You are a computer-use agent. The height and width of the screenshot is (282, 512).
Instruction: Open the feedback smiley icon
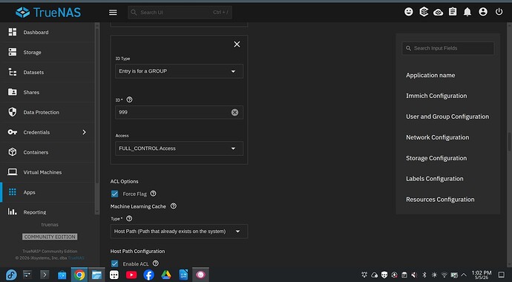point(409,12)
